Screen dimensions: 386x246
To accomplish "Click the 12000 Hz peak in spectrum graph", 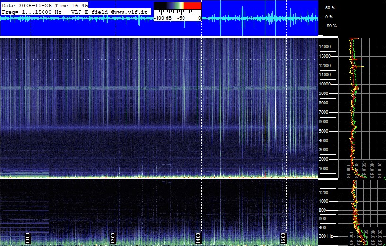I will [x=360, y=66].
